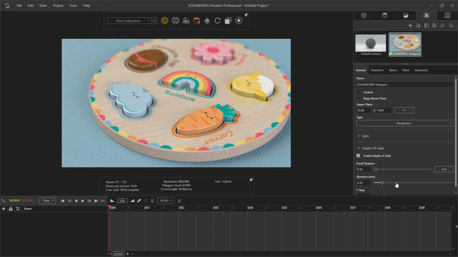Image resolution: width=458 pixels, height=257 pixels.
Task: Open the Base Configuration dropdown
Action: click(x=129, y=21)
